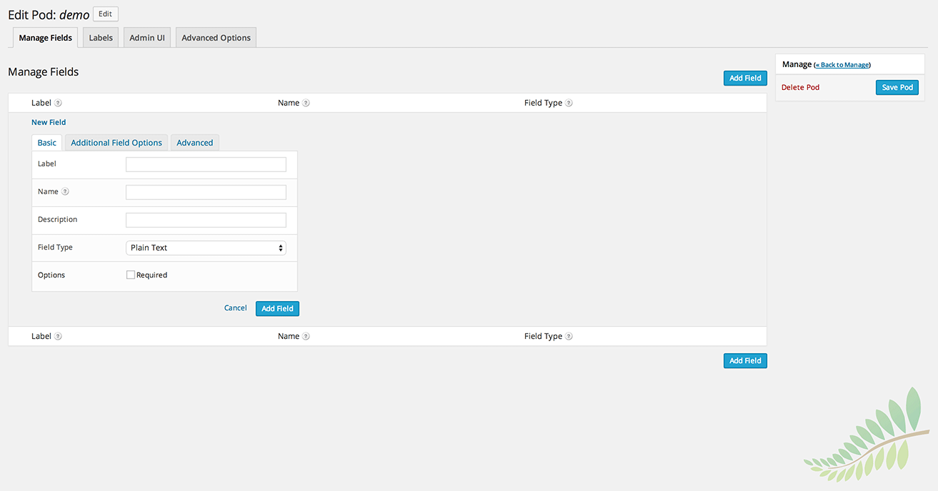Cancel the new field form
The image size is (938, 491).
click(235, 308)
